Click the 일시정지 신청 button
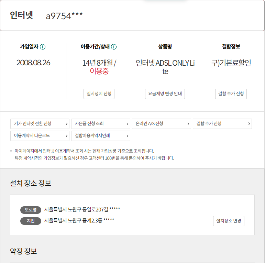265x263 pixels. point(99,94)
